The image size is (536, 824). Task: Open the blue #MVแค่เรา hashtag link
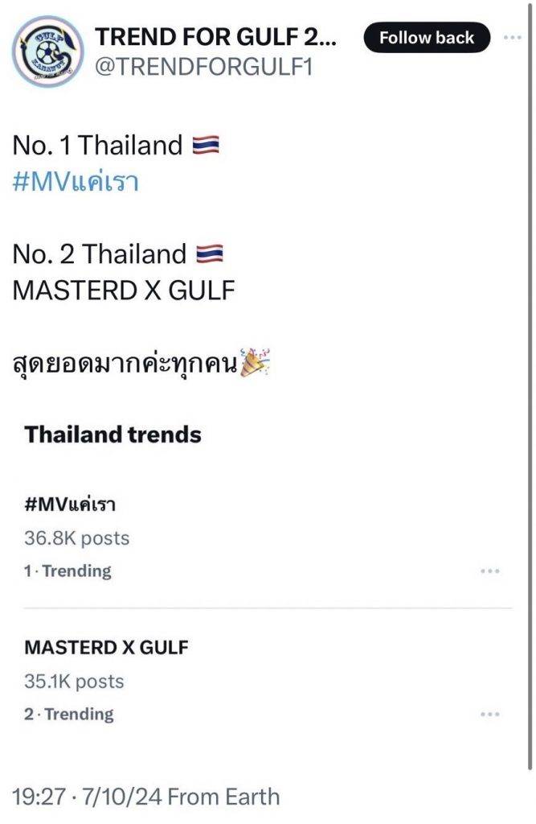(x=76, y=182)
